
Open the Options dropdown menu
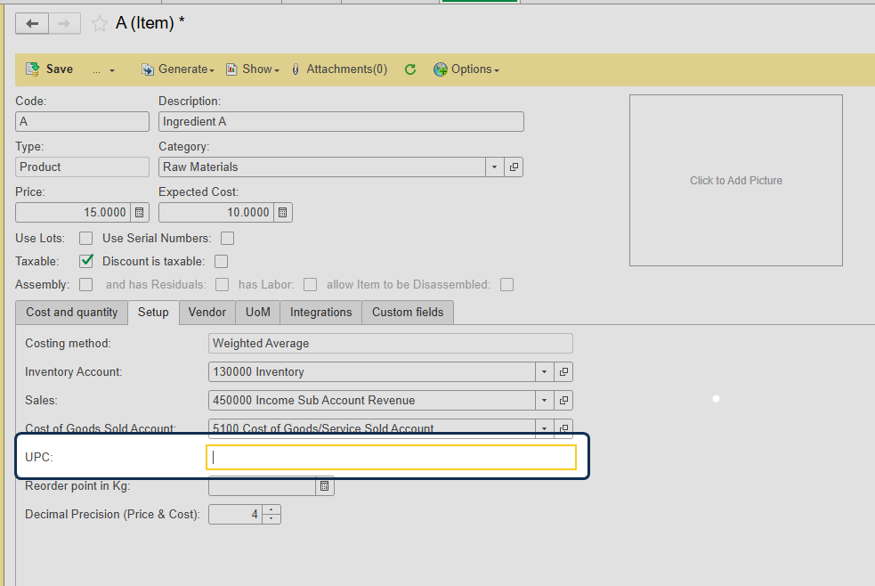(466, 69)
